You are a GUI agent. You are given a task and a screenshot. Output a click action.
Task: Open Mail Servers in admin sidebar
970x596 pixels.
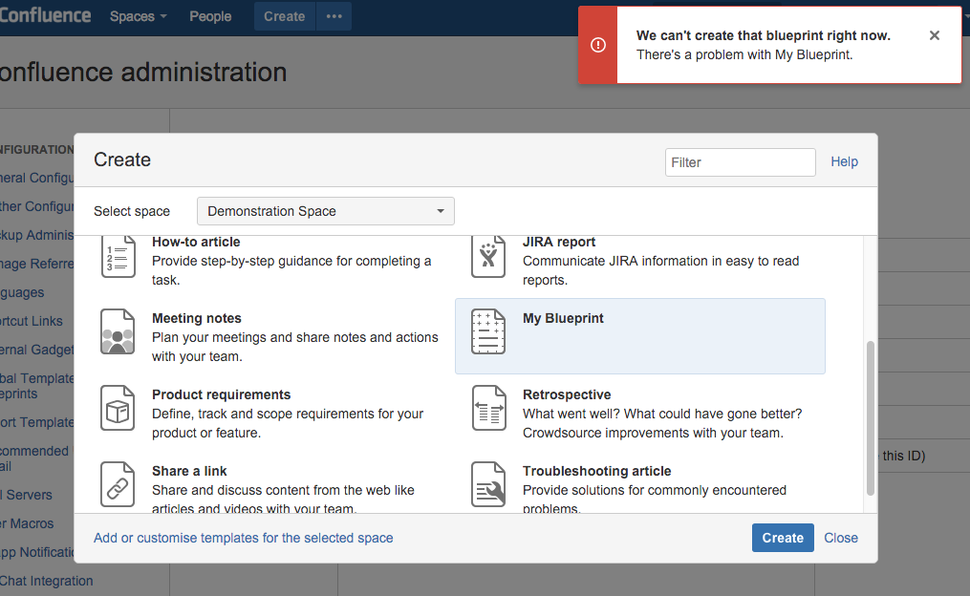point(26,495)
